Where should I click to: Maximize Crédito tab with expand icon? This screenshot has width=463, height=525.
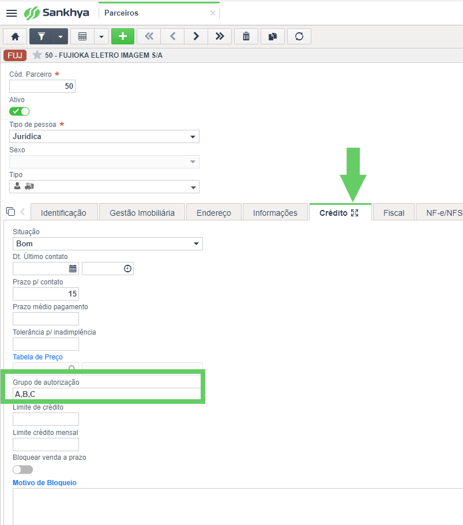[x=355, y=213]
